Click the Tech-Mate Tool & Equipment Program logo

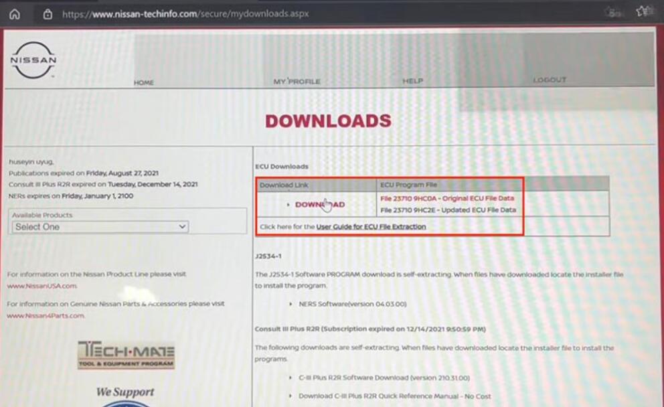click(127, 355)
